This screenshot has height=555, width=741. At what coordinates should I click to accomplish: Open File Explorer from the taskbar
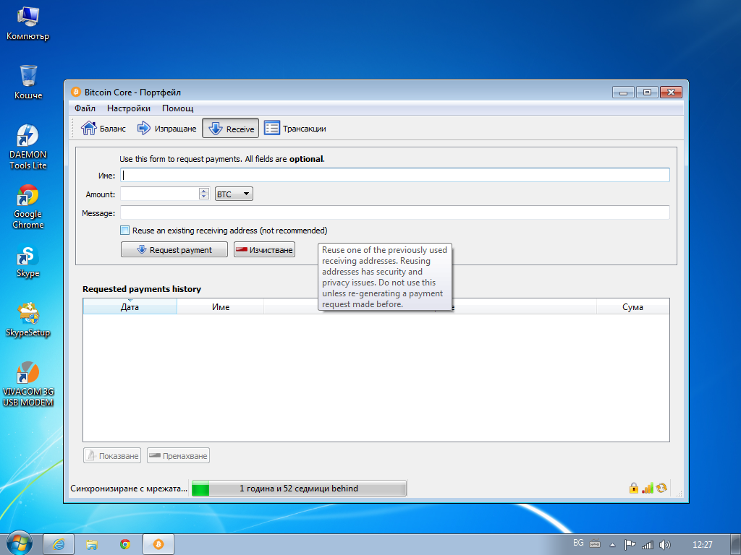(92, 545)
